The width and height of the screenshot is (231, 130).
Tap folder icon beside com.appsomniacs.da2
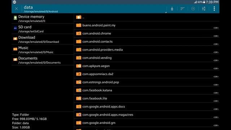79,74
